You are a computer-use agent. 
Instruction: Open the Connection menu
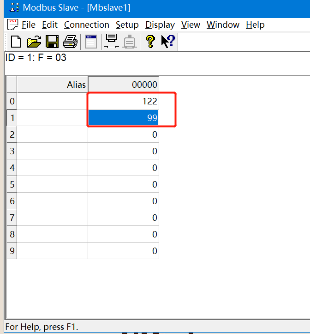(x=86, y=24)
